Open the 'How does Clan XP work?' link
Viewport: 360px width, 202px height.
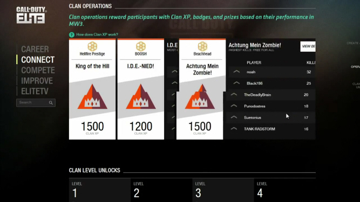[x=97, y=34]
